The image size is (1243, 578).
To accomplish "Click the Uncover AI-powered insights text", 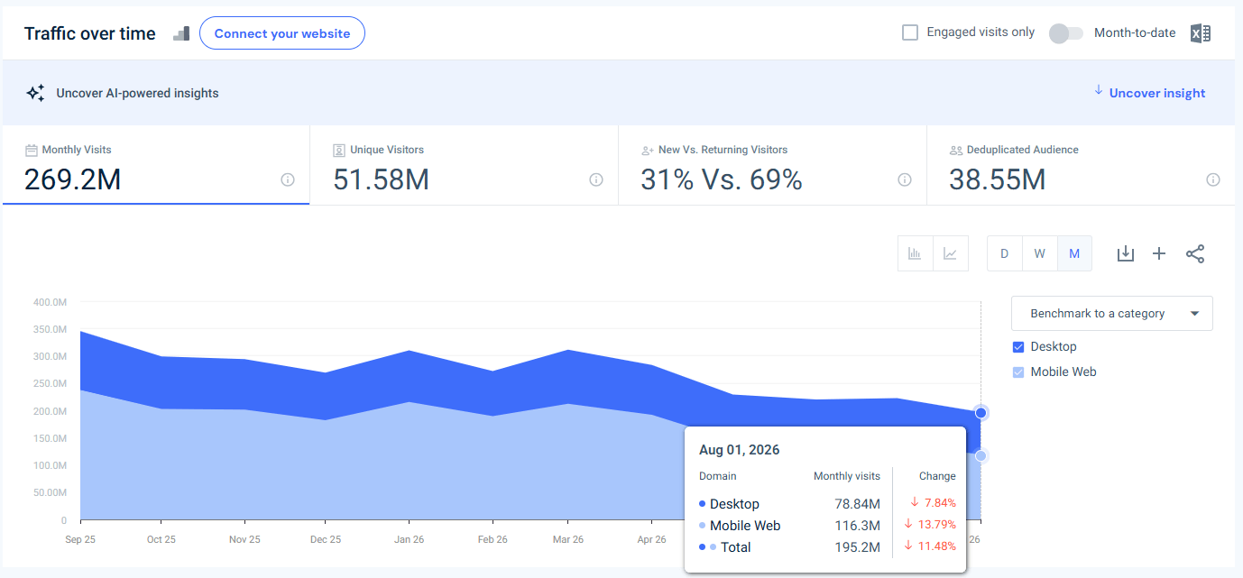I will [x=137, y=93].
